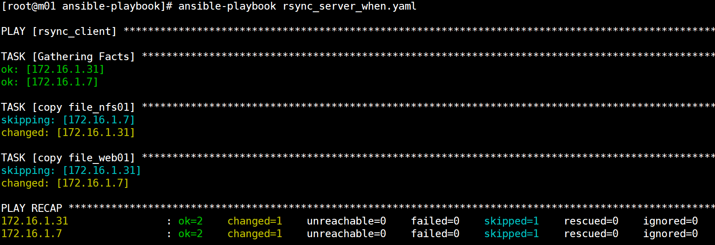Click the rsync_server_when.yaml filename
Screen dimensions: 715x245
tap(349, 7)
